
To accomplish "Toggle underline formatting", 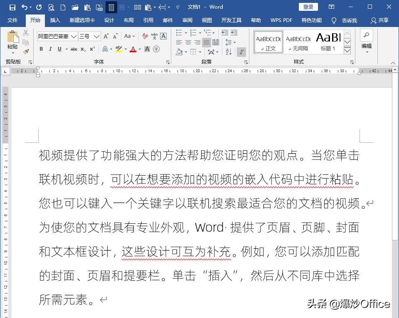I will tap(59, 49).
